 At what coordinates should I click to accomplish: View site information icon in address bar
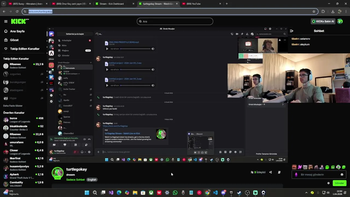tap(25, 11)
